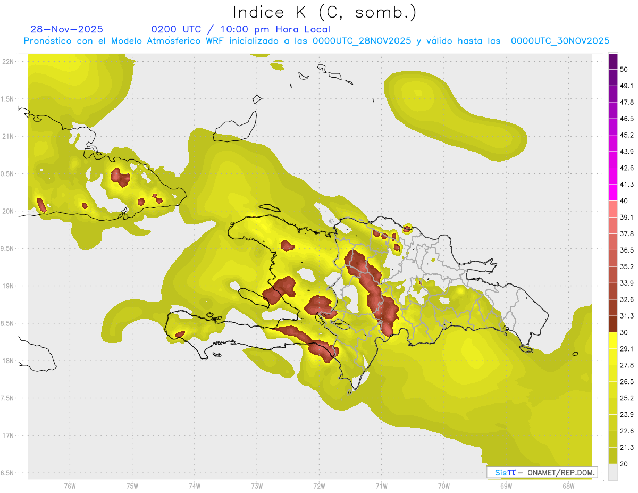The height and width of the screenshot is (493, 638).
Task: Click the latitude label '6.5N'
Action: click(7, 473)
